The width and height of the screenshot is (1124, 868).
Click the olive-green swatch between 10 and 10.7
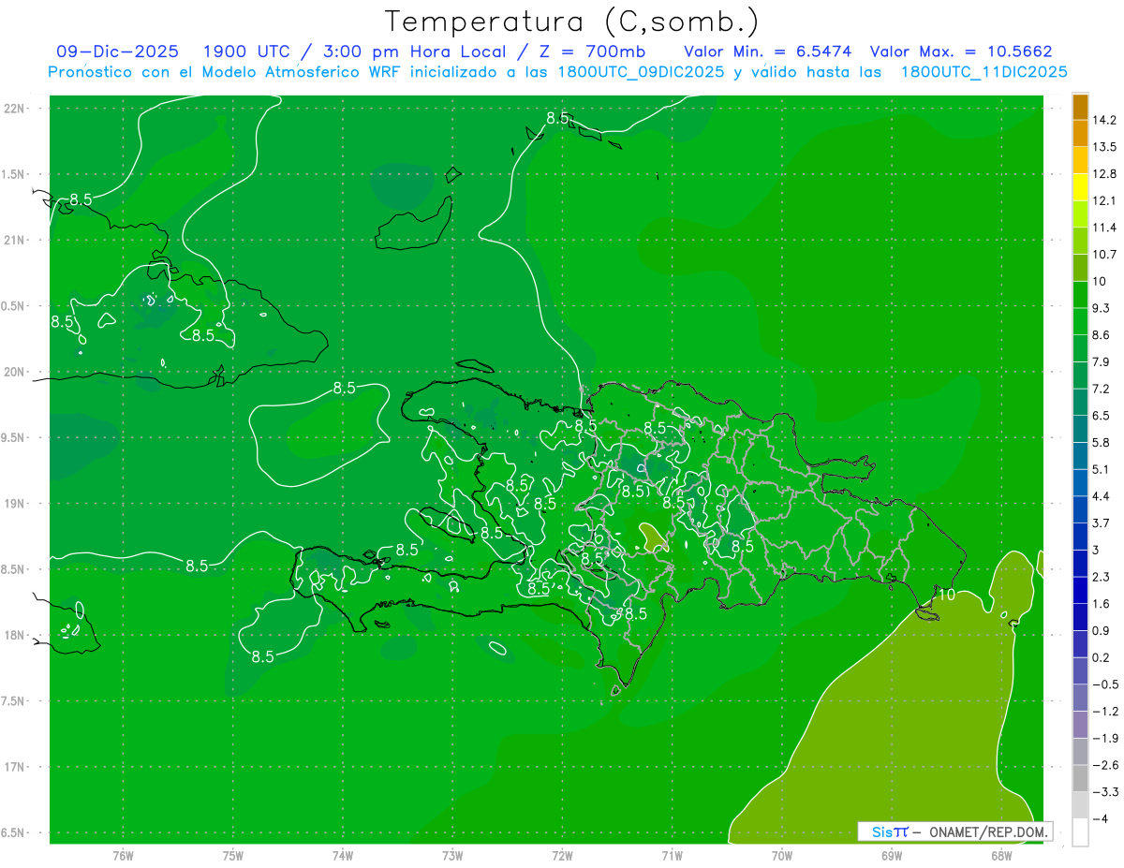point(1080,268)
